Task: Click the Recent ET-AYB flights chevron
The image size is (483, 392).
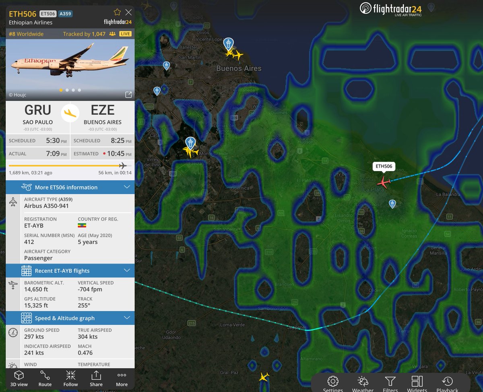Action: [127, 270]
